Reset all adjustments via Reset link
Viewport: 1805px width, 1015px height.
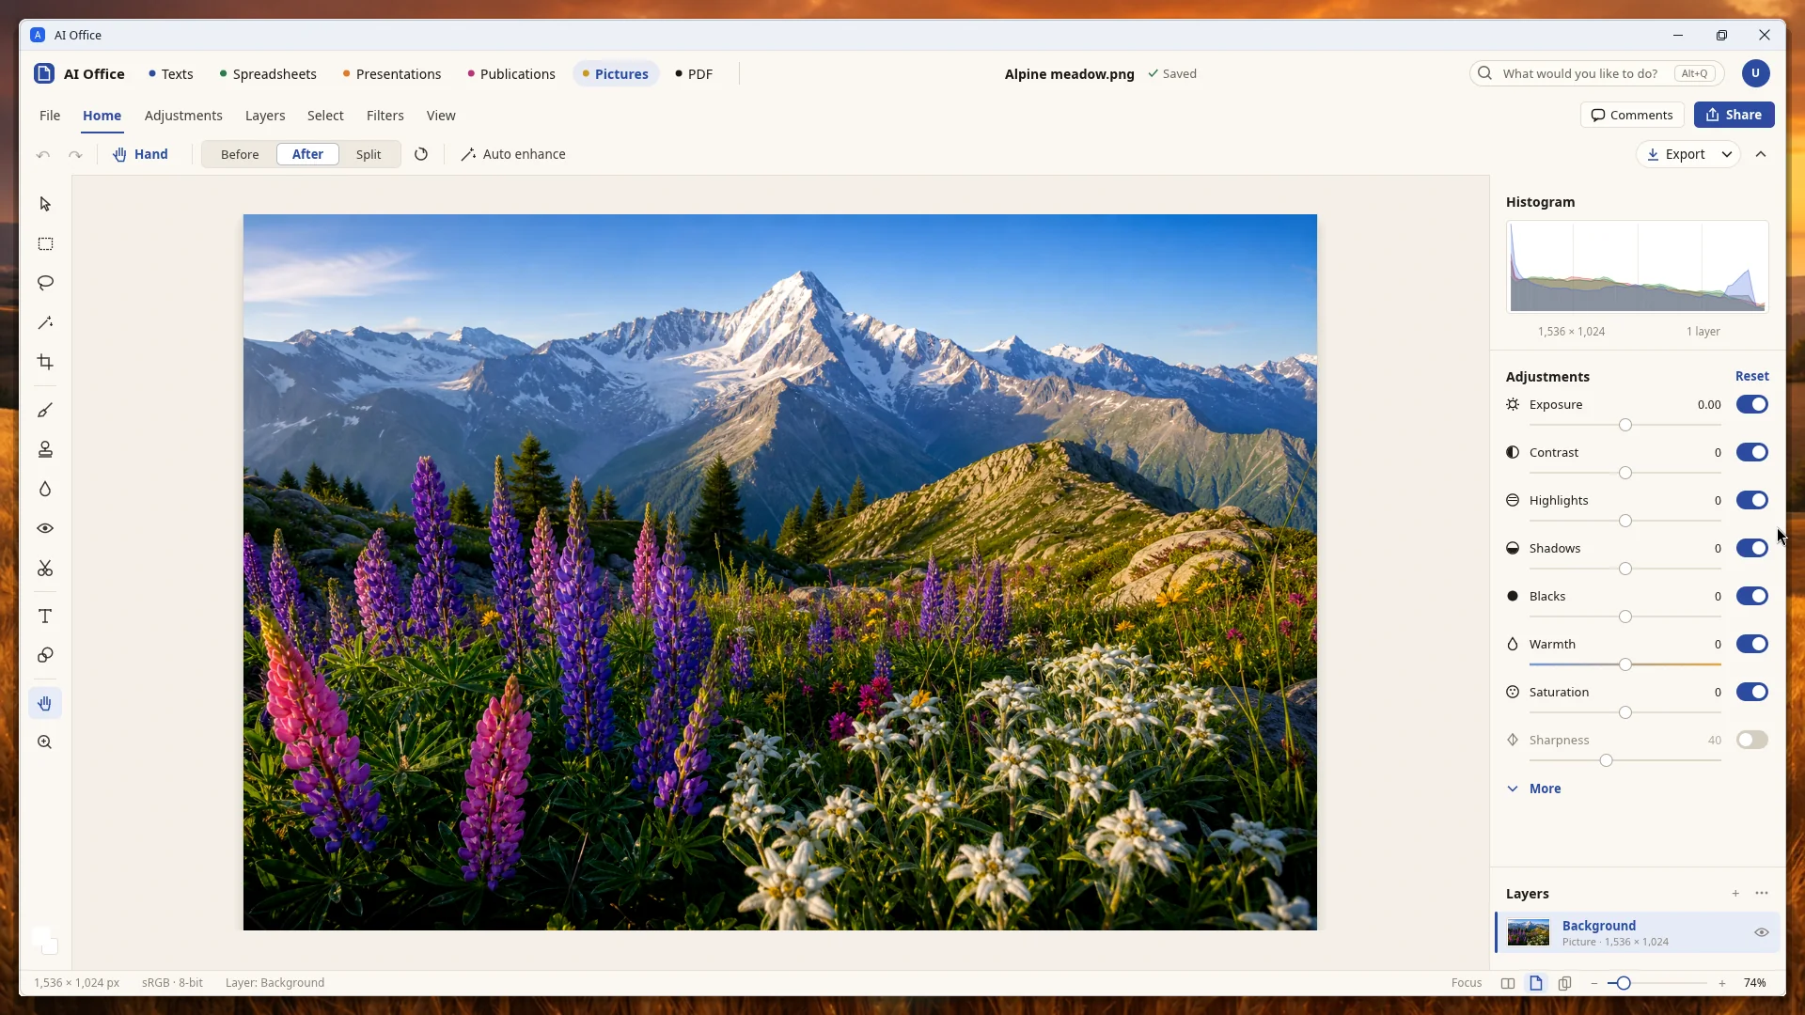tap(1751, 376)
